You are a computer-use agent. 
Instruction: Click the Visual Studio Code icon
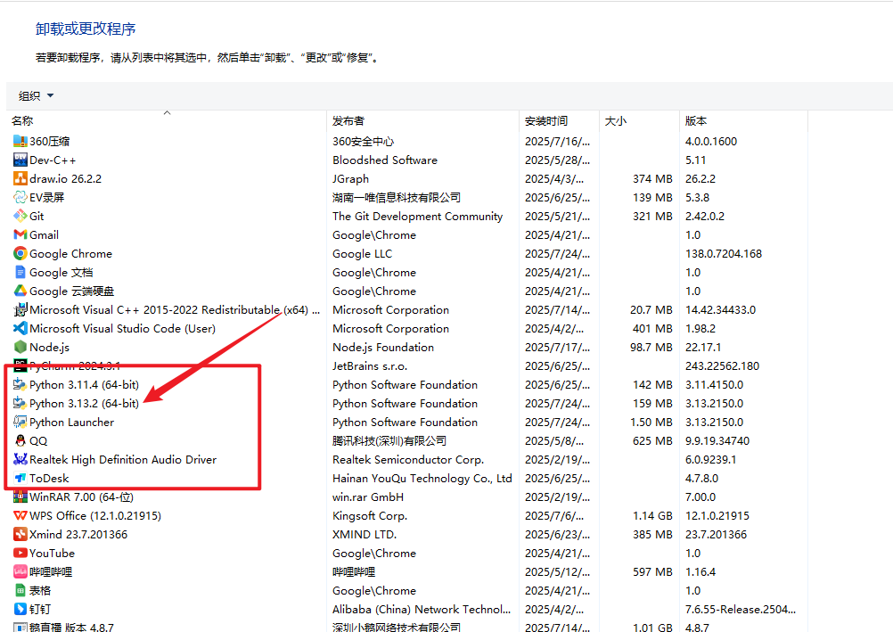tap(20, 328)
